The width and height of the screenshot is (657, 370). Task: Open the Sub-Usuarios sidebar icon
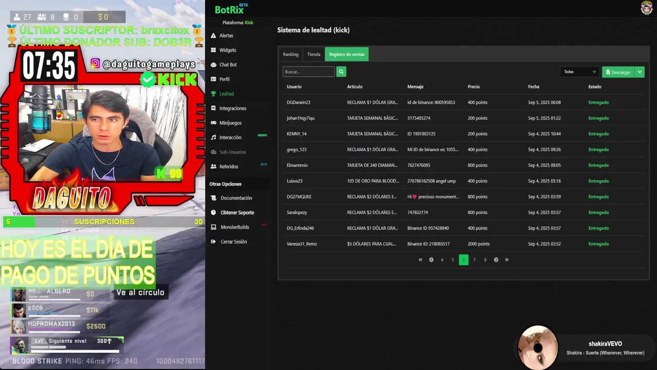(214, 152)
